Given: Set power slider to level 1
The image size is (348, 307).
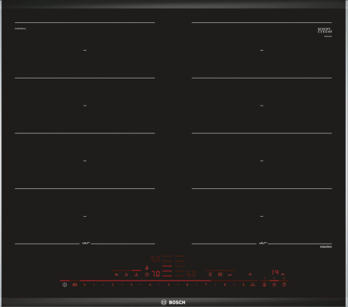Looking at the screenshot, I should tap(94, 285).
